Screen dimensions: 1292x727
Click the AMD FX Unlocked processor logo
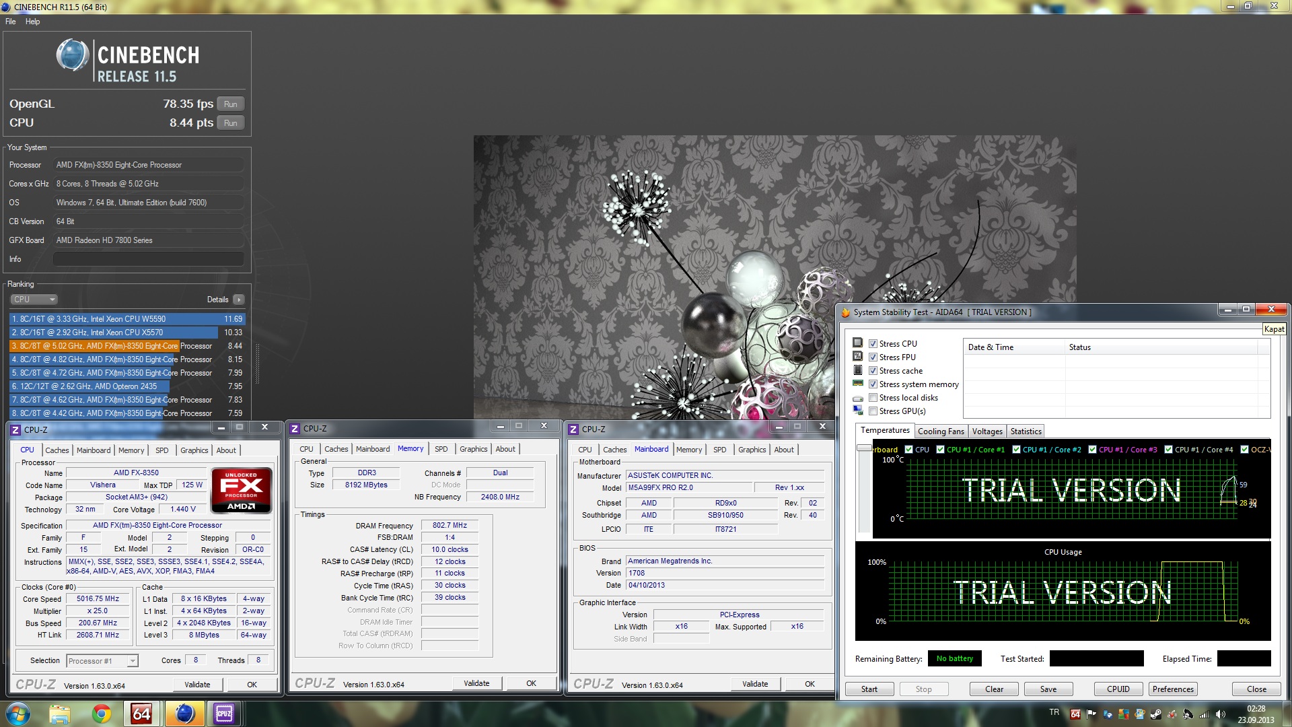(242, 490)
